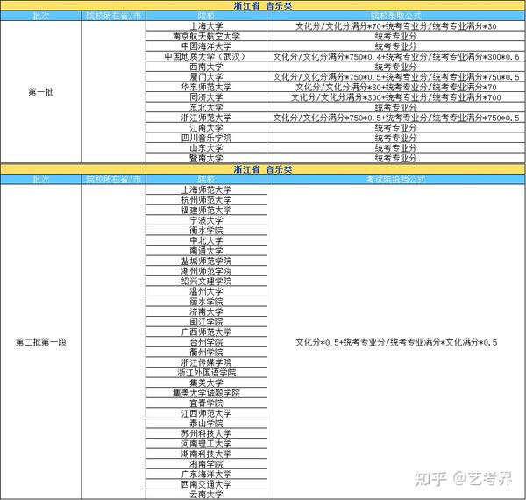Click the 第一批 batch cell
The image size is (526, 500).
[x=41, y=92]
